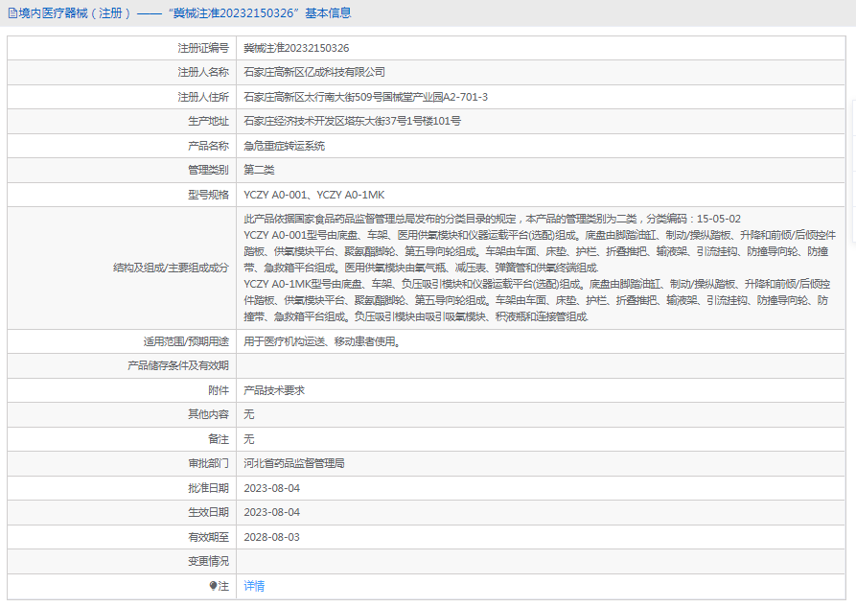This screenshot has height=607, width=856.
Task: Click the 产品储存条件及有效期 label cell
Action: point(122,365)
